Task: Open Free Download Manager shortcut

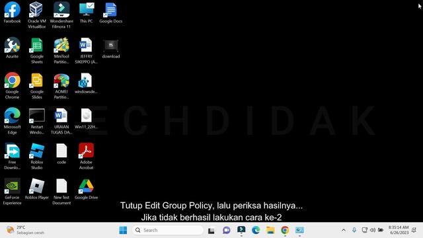Action: point(12,157)
